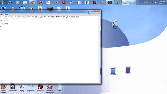Screen dimensions: 167x94
Task: Open the VLC cone desktop icon
Action: pos(13,8)
